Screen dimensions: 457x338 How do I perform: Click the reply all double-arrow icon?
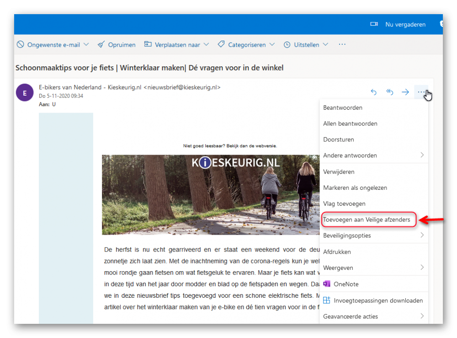tap(389, 92)
